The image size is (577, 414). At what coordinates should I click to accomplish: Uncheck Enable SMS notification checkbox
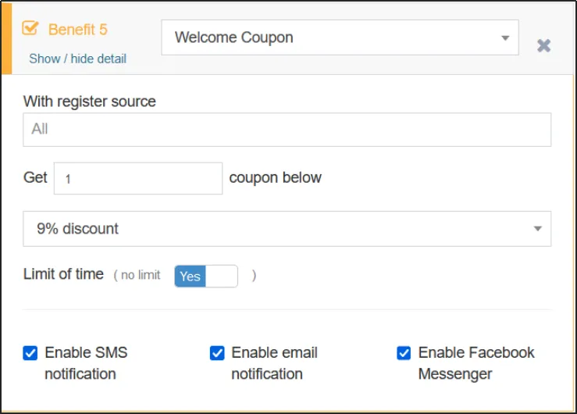(30, 353)
